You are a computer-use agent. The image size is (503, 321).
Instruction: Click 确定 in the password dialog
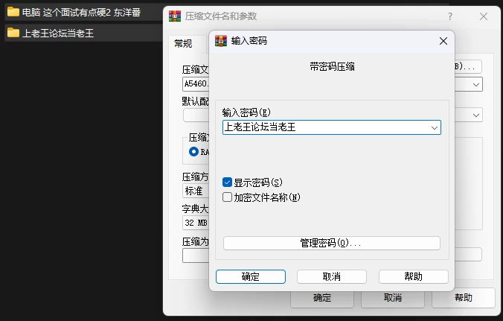(x=251, y=277)
